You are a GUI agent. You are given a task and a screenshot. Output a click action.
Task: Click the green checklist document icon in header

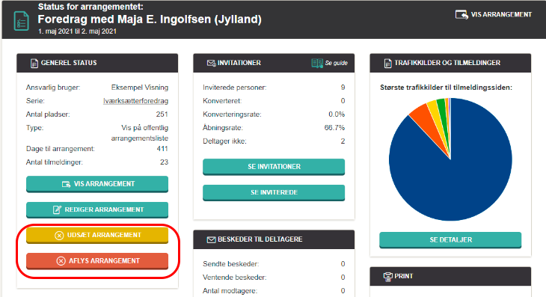tap(21, 21)
